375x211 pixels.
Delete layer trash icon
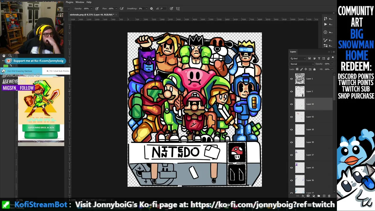click(x=329, y=196)
